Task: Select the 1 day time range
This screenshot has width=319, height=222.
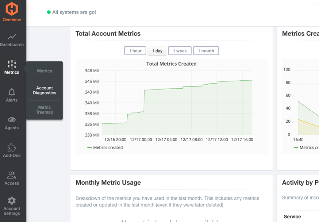Action: click(157, 51)
